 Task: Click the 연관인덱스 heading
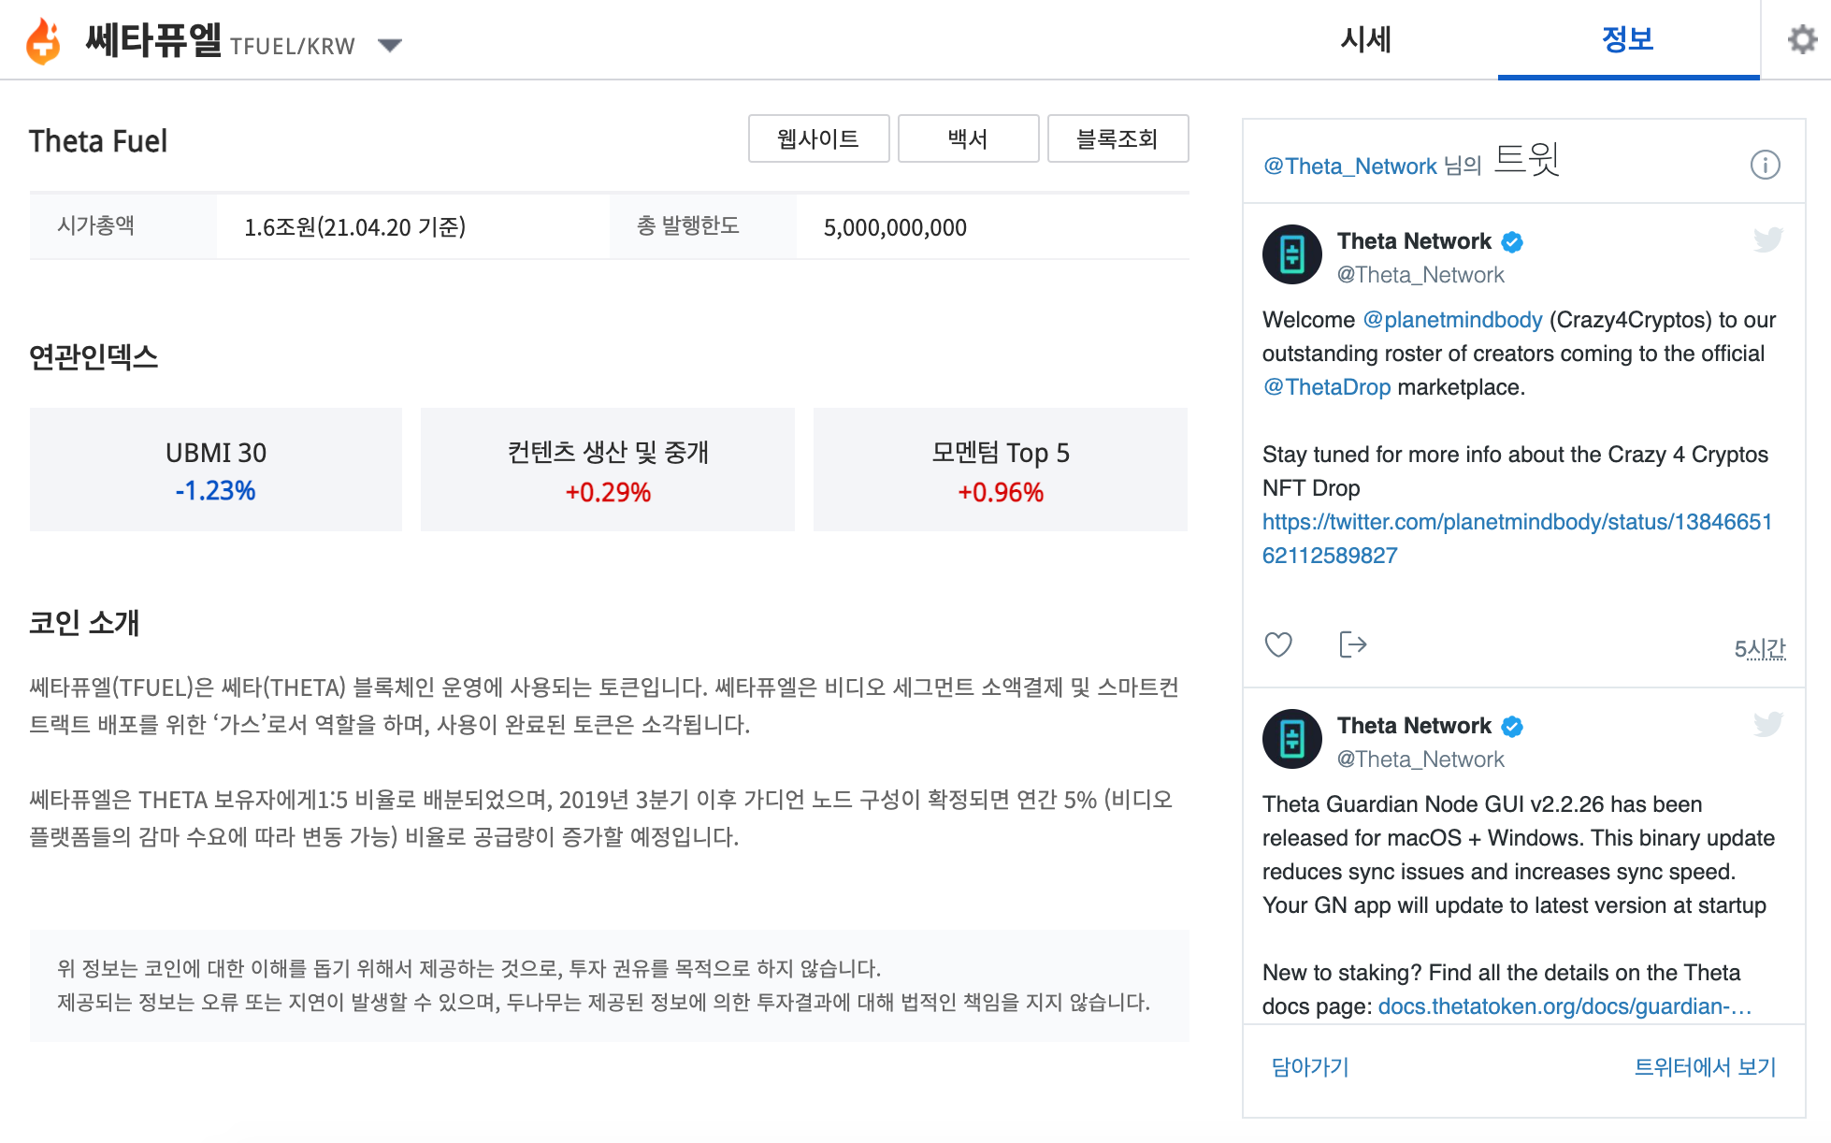(x=94, y=356)
